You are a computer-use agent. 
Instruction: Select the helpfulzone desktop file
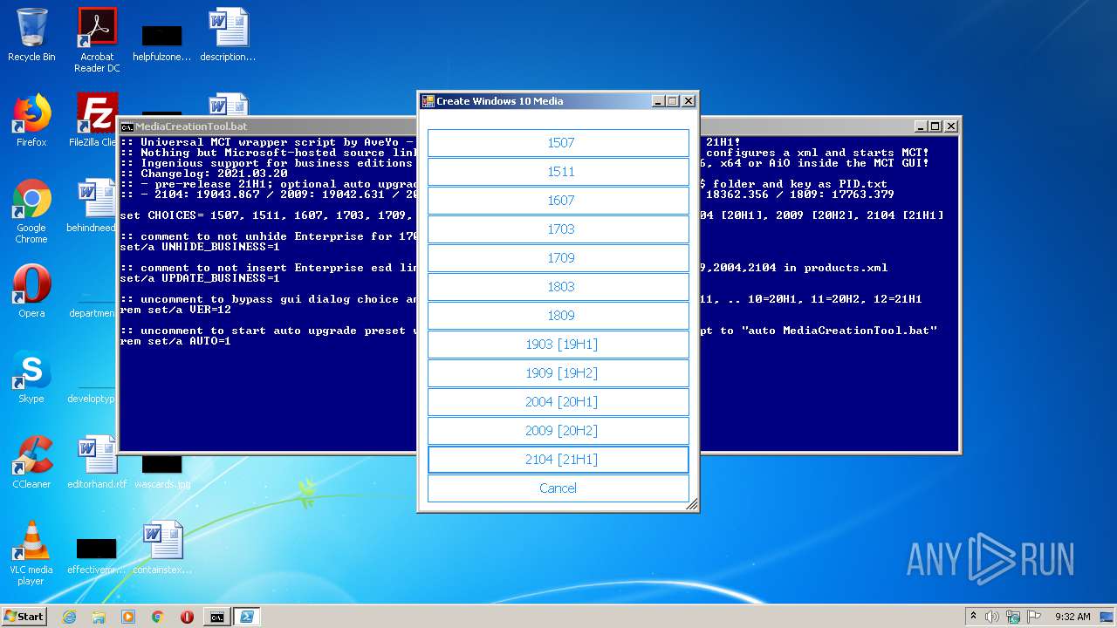pyautogui.click(x=161, y=40)
